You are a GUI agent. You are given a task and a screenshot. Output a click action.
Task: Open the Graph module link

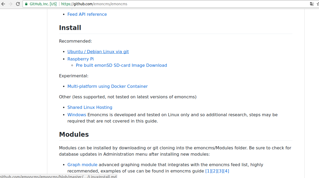click(82, 165)
